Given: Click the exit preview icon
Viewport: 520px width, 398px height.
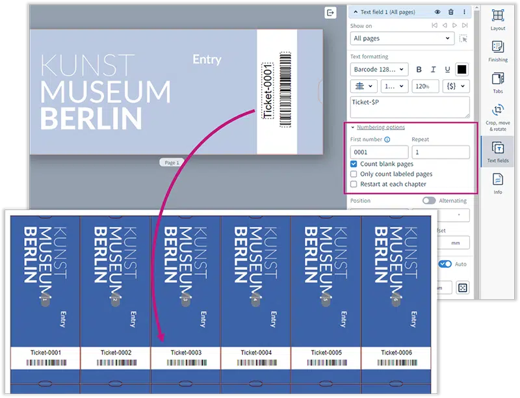Looking at the screenshot, I should (x=330, y=13).
